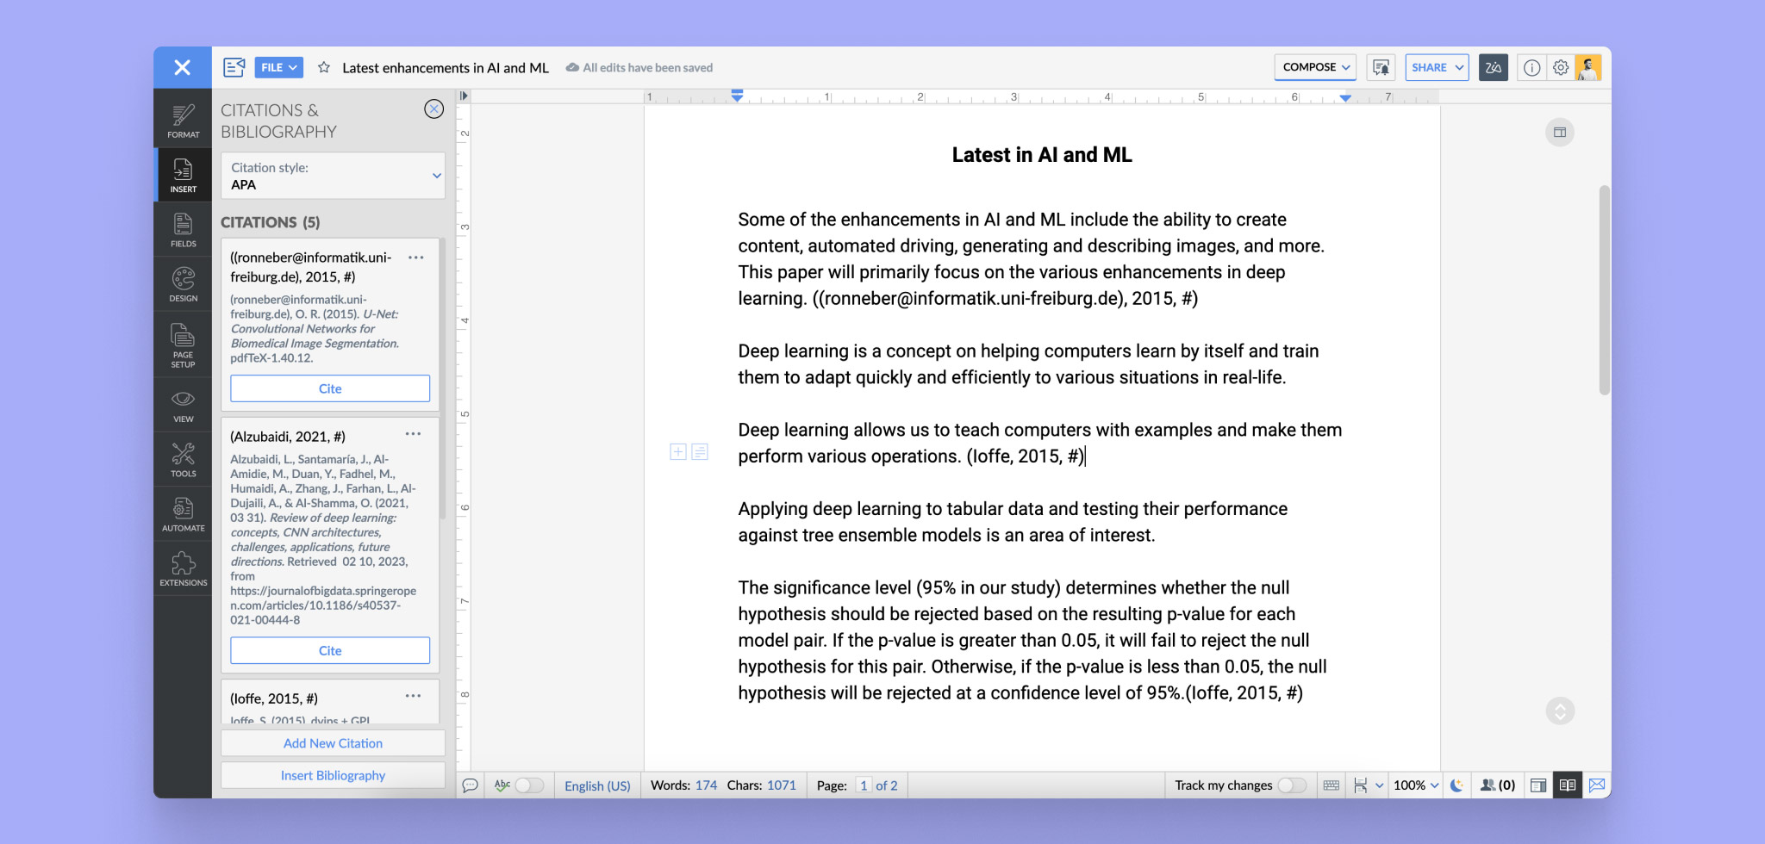Open the Format panel in sidebar
The image size is (1765, 844).
coord(183,121)
